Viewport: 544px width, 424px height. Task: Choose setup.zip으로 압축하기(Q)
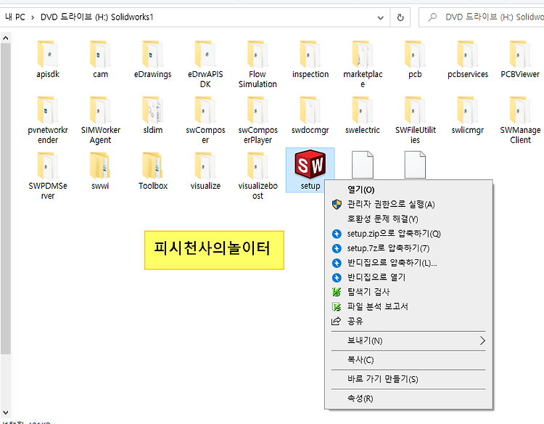[408, 233]
